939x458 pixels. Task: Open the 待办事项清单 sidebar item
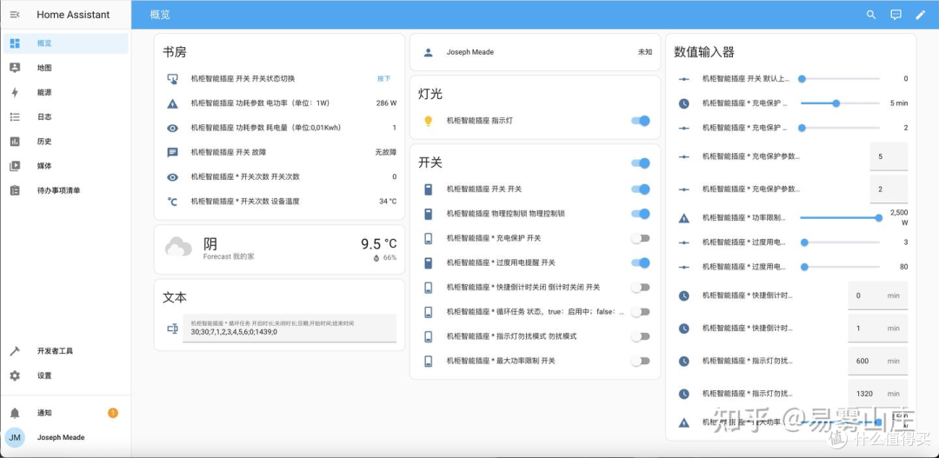[x=66, y=190]
